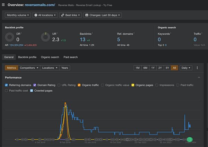Screen dimensions: 208x147
Task: Open the Daily interval dropdown
Action: pos(186,68)
